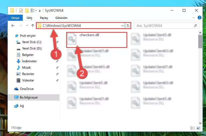
Task: Click the search magnifier icon
Action: tap(195, 26)
